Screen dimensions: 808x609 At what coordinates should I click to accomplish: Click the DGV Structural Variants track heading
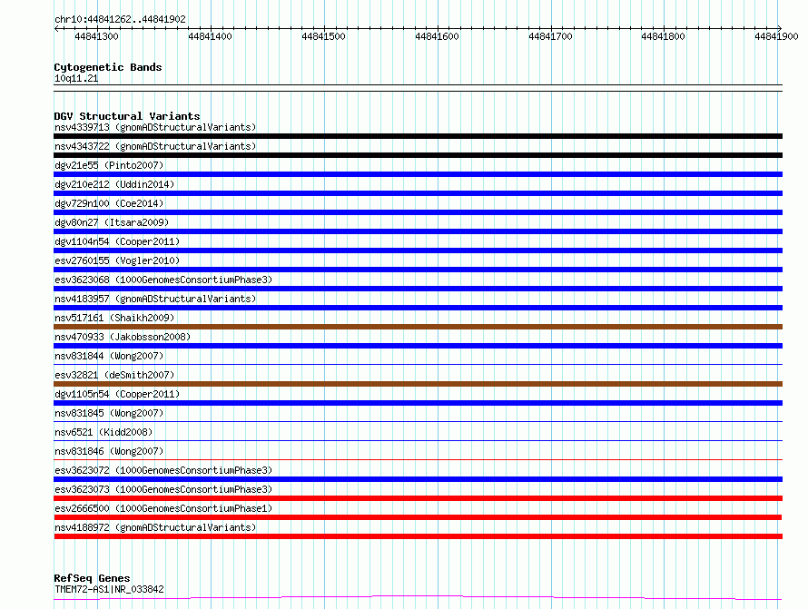[127, 116]
